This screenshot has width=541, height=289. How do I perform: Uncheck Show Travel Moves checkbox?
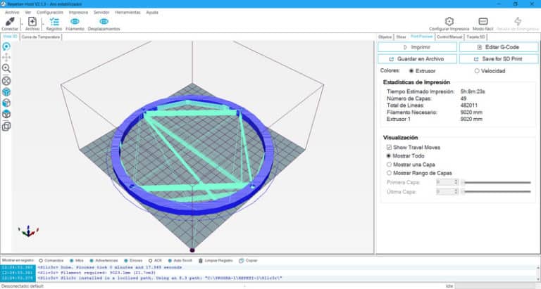pos(389,147)
